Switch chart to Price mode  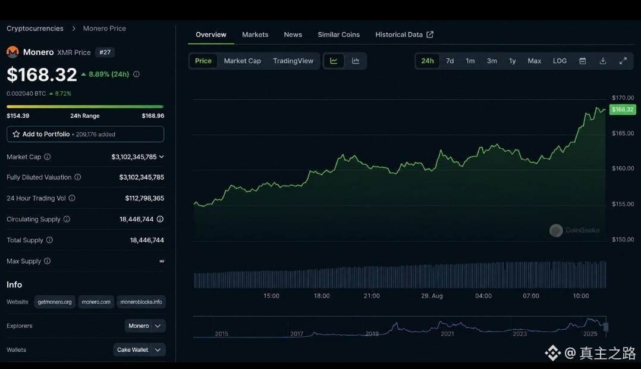point(203,61)
